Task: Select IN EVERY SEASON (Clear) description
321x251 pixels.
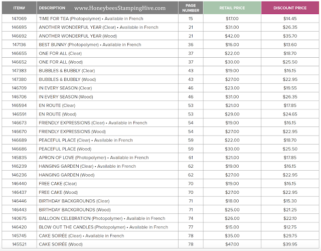Action: point(65,88)
